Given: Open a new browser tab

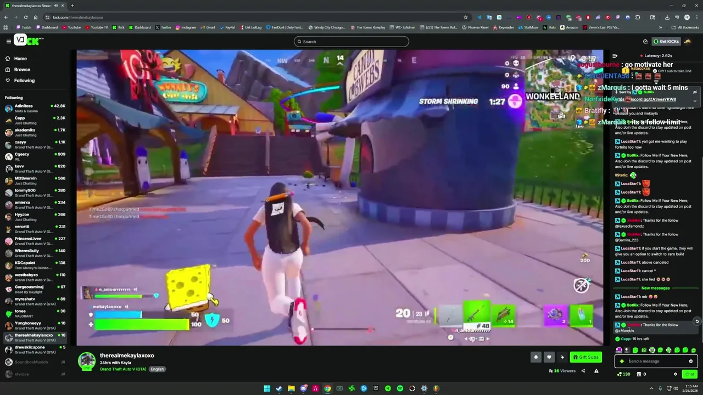Looking at the screenshot, I should pyautogui.click(x=72, y=5).
